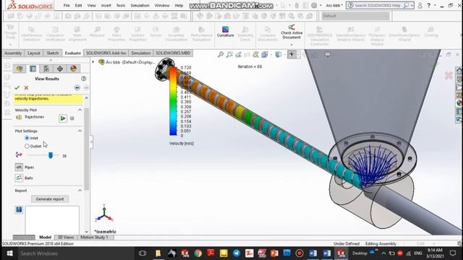The width and height of the screenshot is (463, 260).
Task: Stop the trajectories animation
Action: coord(72,118)
